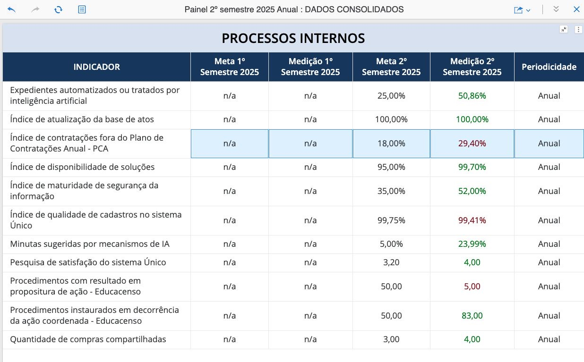Select Minutas sugeridas por mecanismos de IA

coord(90,244)
